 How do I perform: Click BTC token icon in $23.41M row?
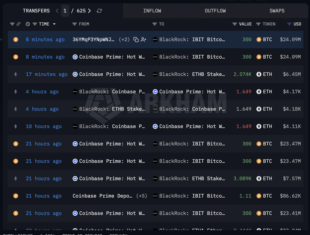click(259, 213)
